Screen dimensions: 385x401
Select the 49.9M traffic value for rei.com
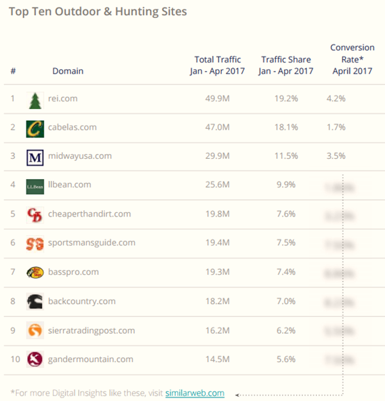tap(218, 99)
